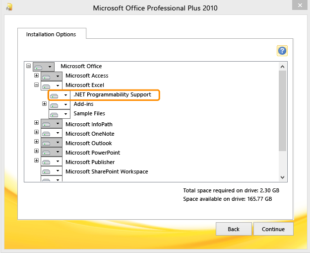
Task: Open Add-ins install state dropdown
Action: tap(60, 104)
